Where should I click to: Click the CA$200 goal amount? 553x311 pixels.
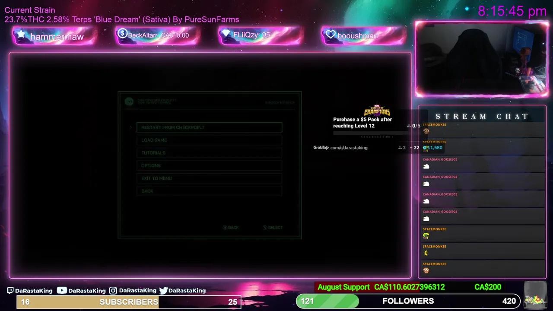coord(488,287)
